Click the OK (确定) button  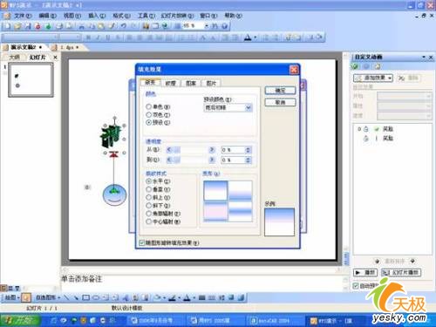click(280, 91)
